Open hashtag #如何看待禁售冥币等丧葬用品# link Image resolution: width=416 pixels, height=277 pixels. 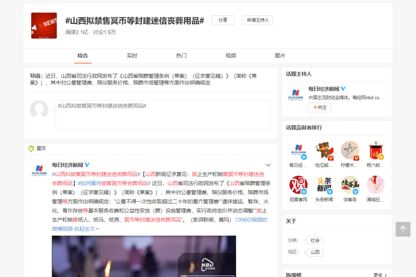[114, 183]
